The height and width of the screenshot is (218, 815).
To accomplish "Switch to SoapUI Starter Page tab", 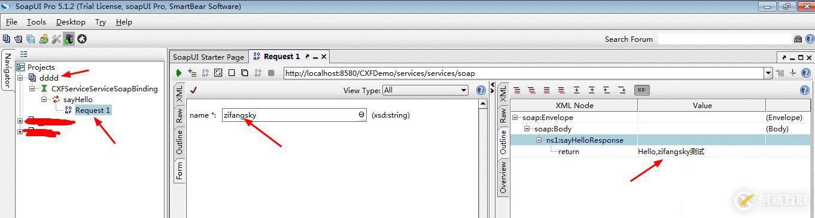I will pos(208,57).
